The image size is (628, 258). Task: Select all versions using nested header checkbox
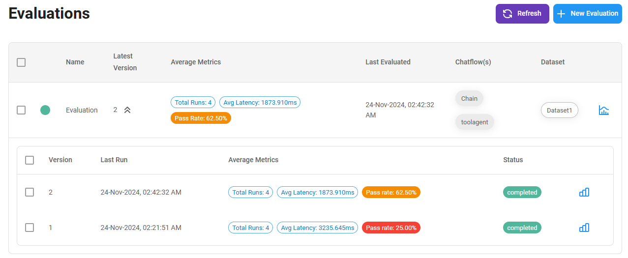click(30, 160)
